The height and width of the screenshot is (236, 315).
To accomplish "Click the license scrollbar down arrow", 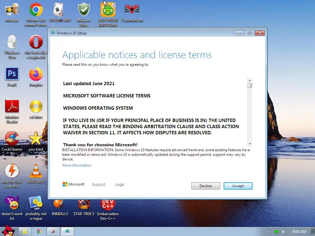I will tap(250, 144).
